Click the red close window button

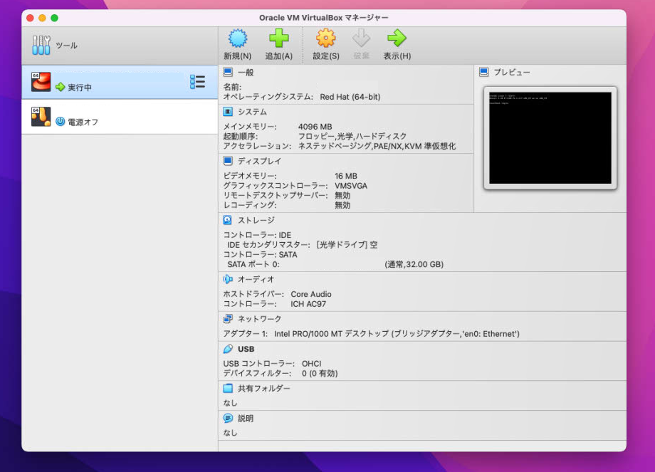pyautogui.click(x=30, y=18)
